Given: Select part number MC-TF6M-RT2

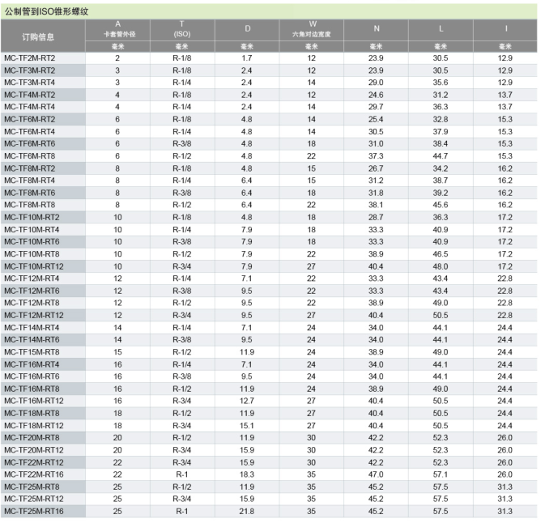Looking at the screenshot, I should tap(30, 120).
